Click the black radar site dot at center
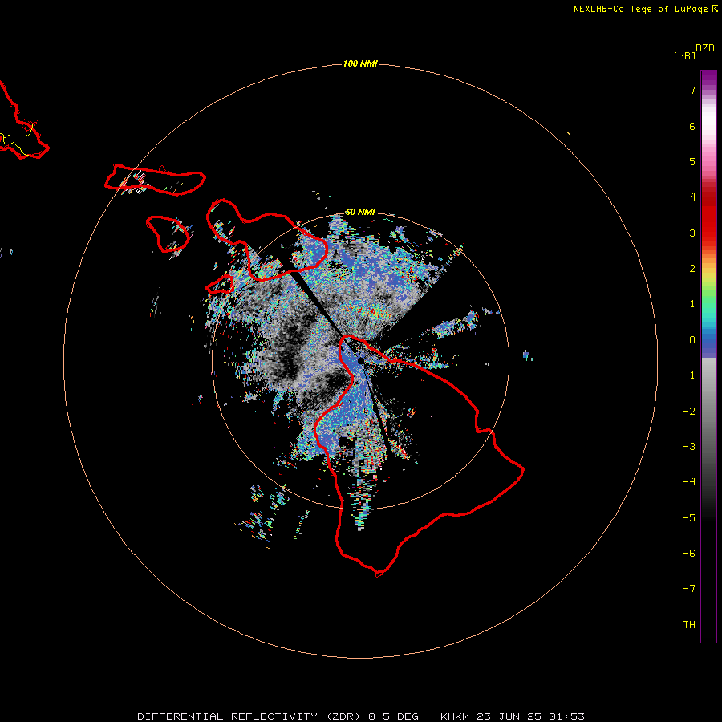The height and width of the screenshot is (722, 722). (x=361, y=361)
